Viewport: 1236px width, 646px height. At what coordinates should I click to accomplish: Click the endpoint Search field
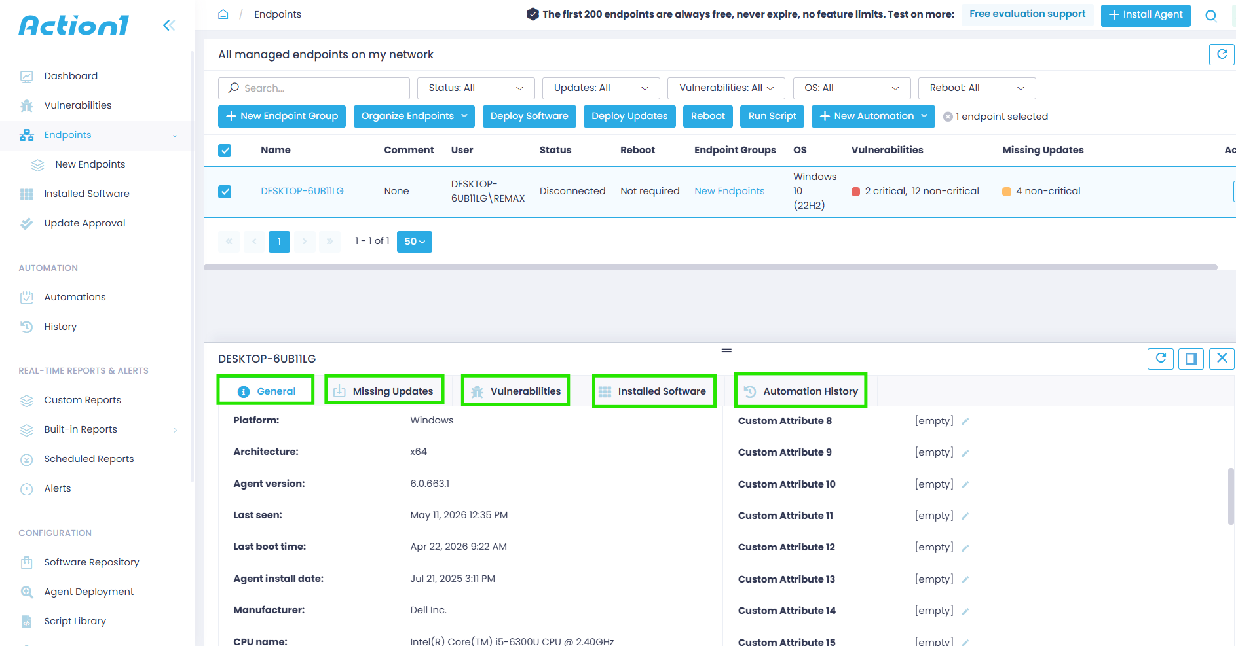click(x=314, y=88)
